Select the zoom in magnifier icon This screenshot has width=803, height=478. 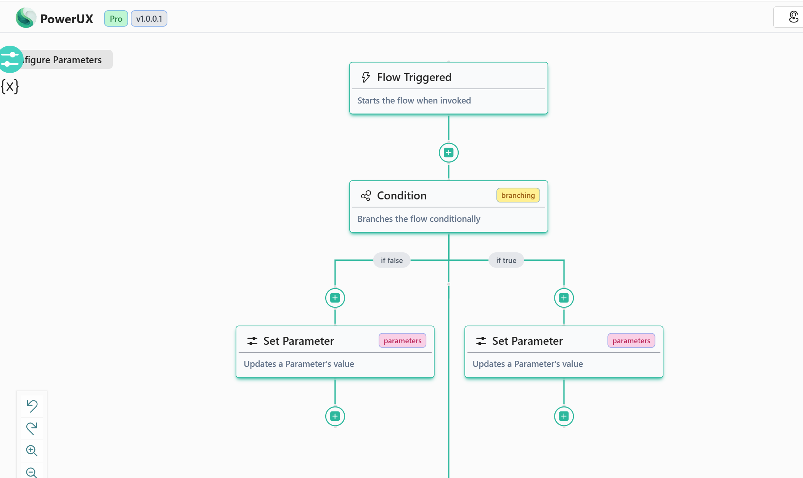(x=32, y=451)
